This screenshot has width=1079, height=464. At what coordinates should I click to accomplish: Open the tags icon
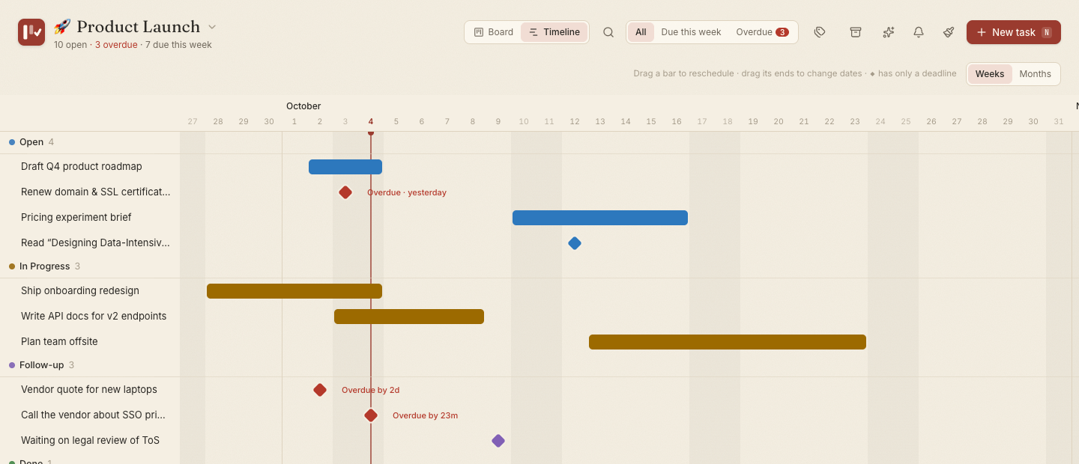pos(820,32)
